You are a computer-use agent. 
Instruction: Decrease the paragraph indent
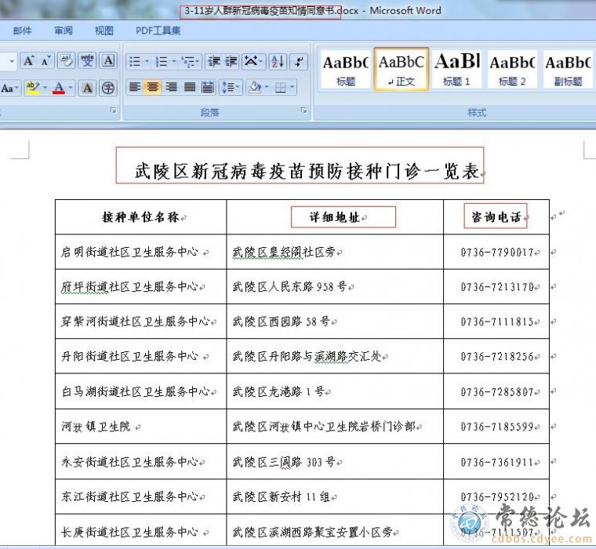coord(214,61)
